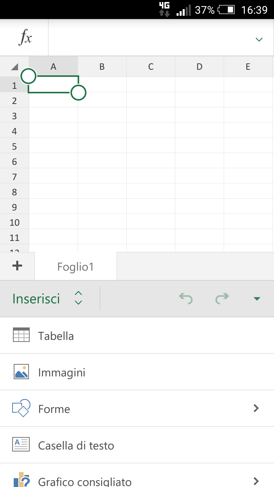274x487 pixels.
Task: Choose the Immagini menu entry
Action: [x=137, y=372]
